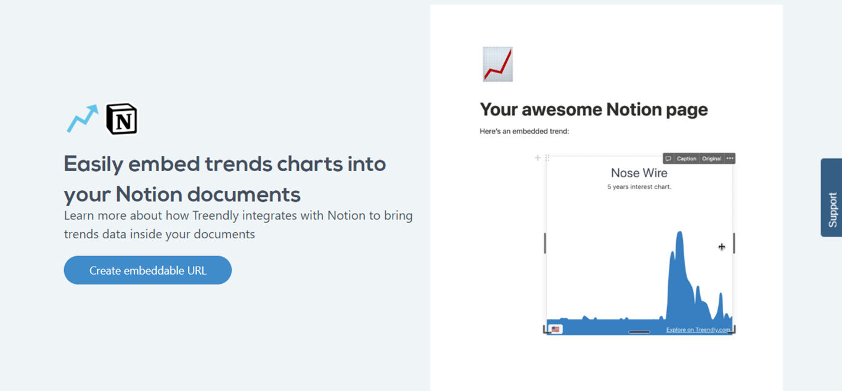Click the US flag icon on chart
This screenshot has width=842, height=391.
pos(555,329)
